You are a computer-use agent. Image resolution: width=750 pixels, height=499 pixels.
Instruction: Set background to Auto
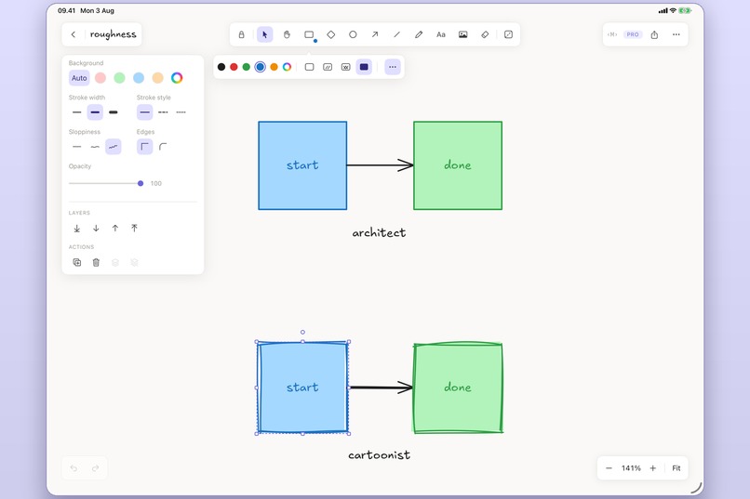coord(79,78)
